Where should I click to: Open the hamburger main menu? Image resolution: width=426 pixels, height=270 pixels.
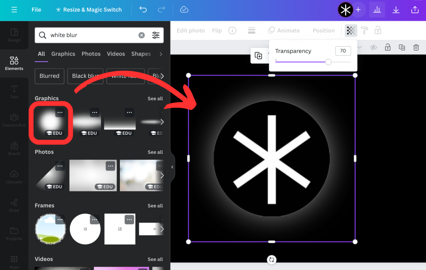(14, 10)
